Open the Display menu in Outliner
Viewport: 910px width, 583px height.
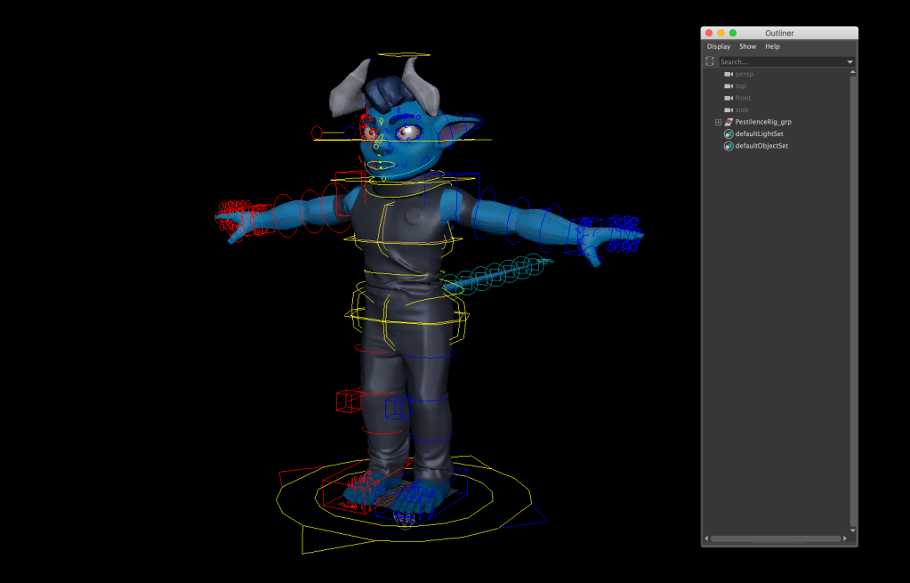point(718,46)
